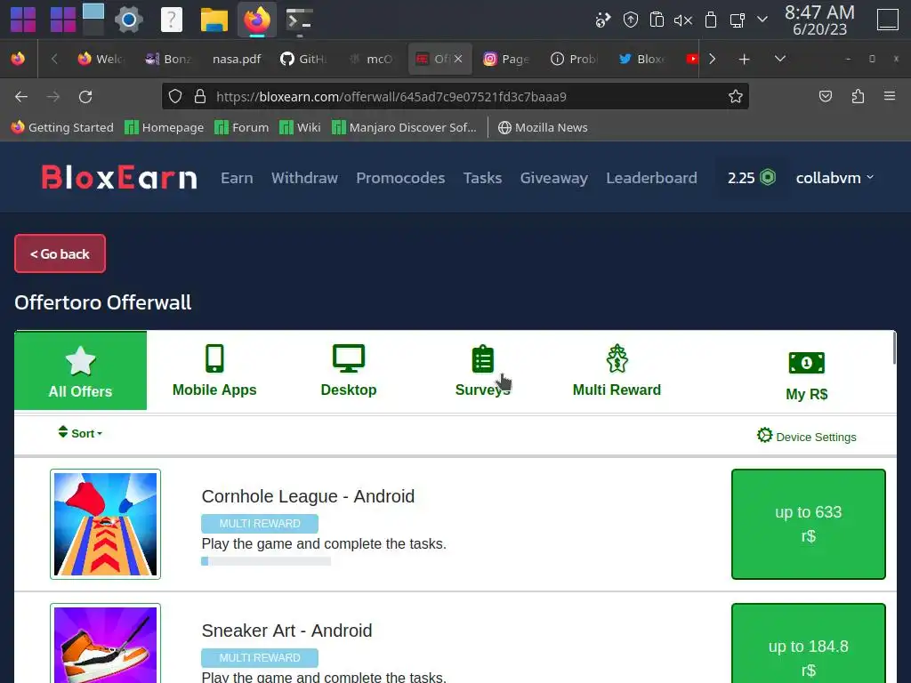Open the Save to Pocket icon

826,96
